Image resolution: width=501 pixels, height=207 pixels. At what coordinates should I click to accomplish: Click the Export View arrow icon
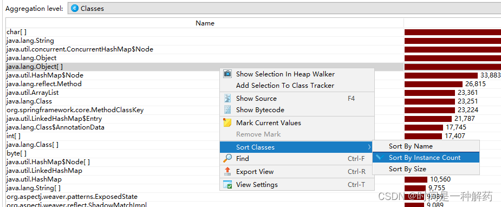pos(227,172)
